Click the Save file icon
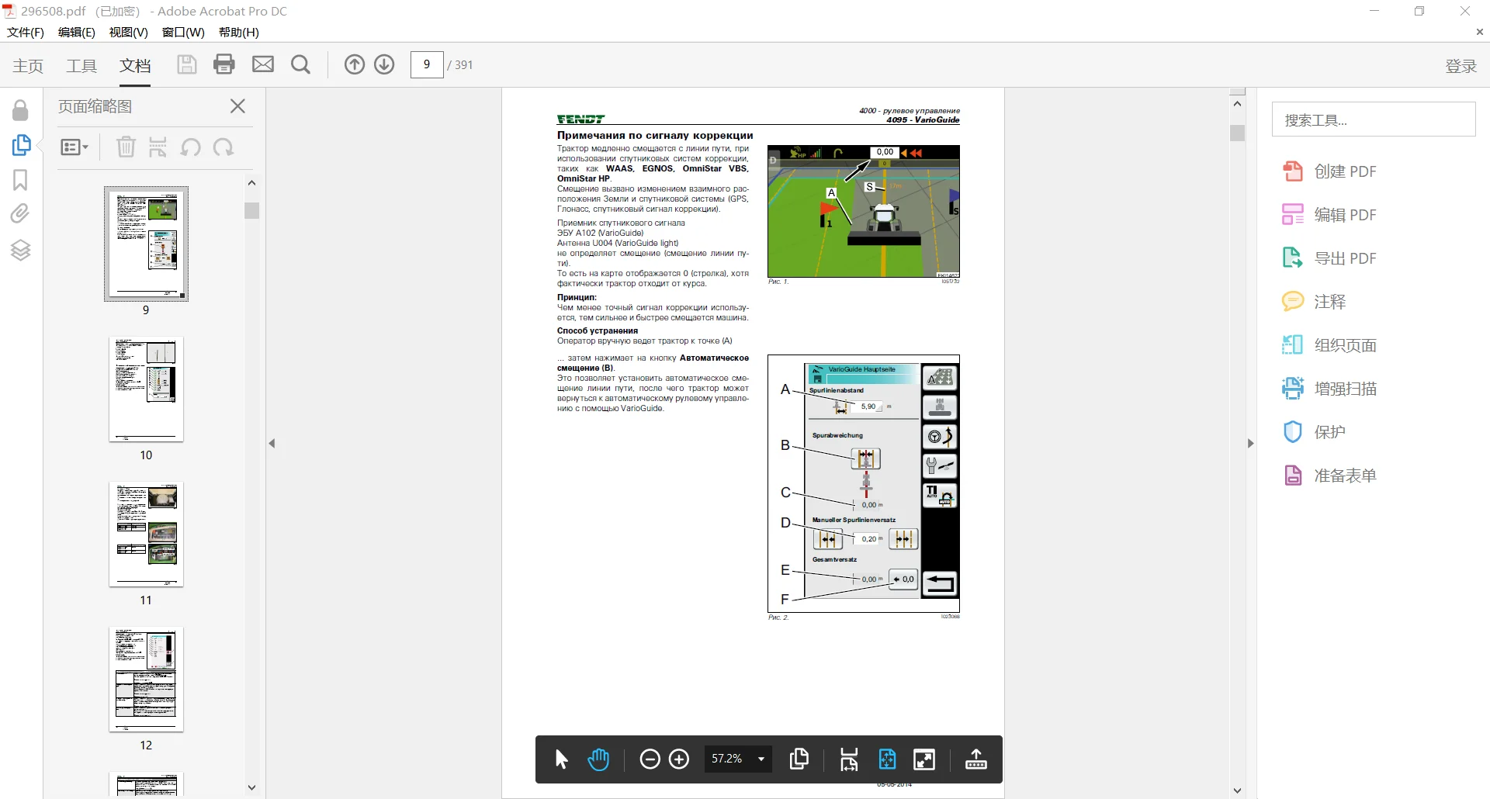Image resolution: width=1490 pixels, height=799 pixels. (x=186, y=64)
